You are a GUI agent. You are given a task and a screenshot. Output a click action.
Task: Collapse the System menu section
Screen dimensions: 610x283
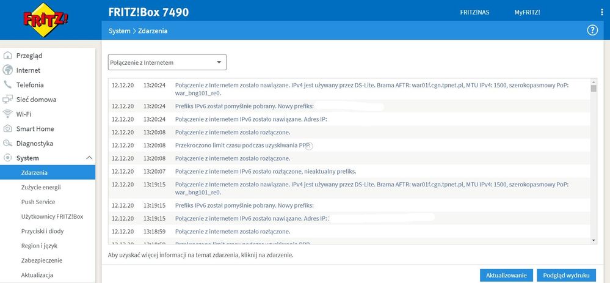click(x=89, y=158)
